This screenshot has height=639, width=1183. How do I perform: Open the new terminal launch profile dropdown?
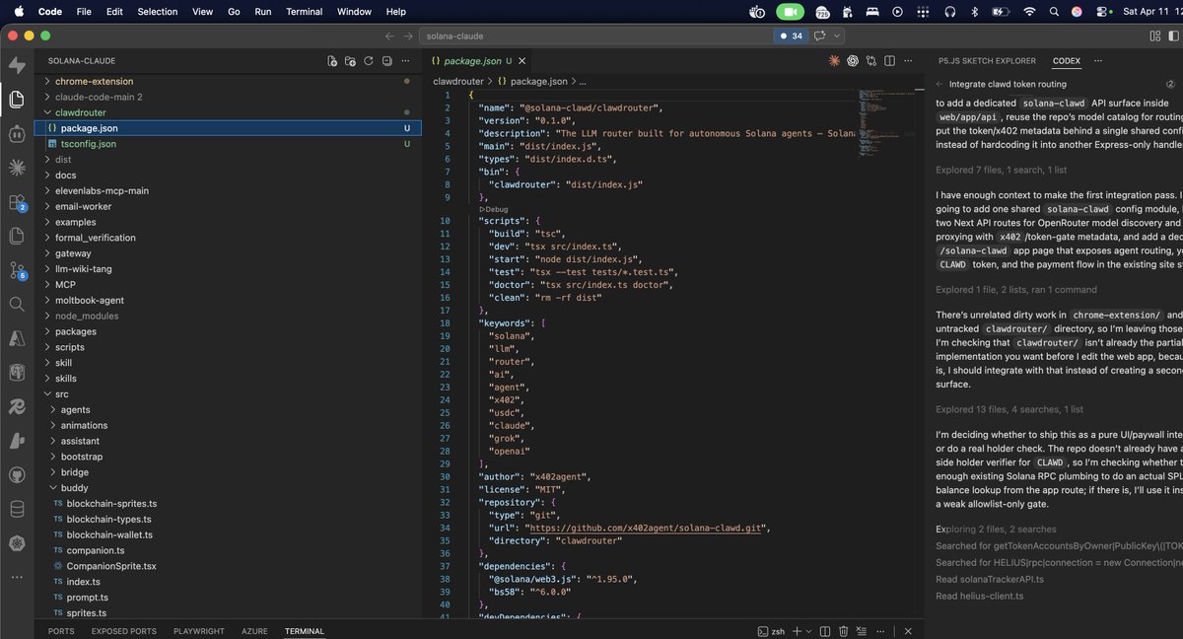pos(810,631)
